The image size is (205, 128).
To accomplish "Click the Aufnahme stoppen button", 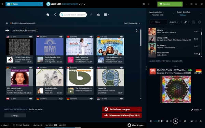I will pos(120,109).
